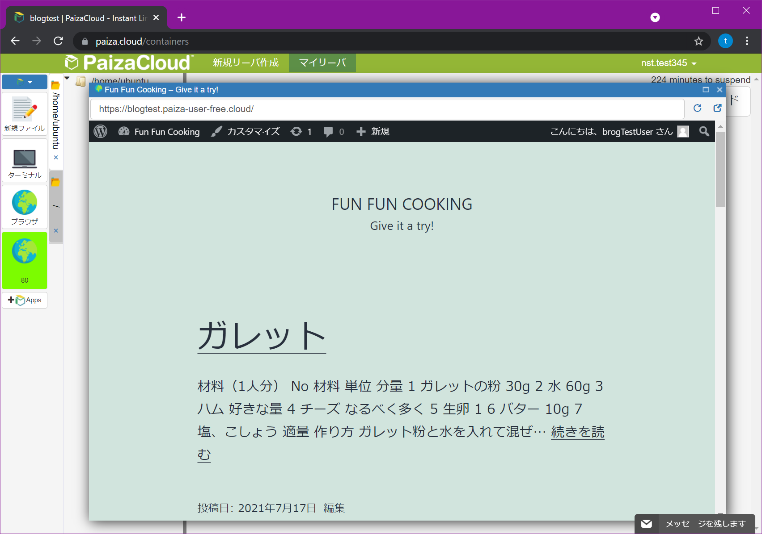This screenshot has height=534, width=762.
Task: Open マイサーバ menu item
Action: (322, 63)
